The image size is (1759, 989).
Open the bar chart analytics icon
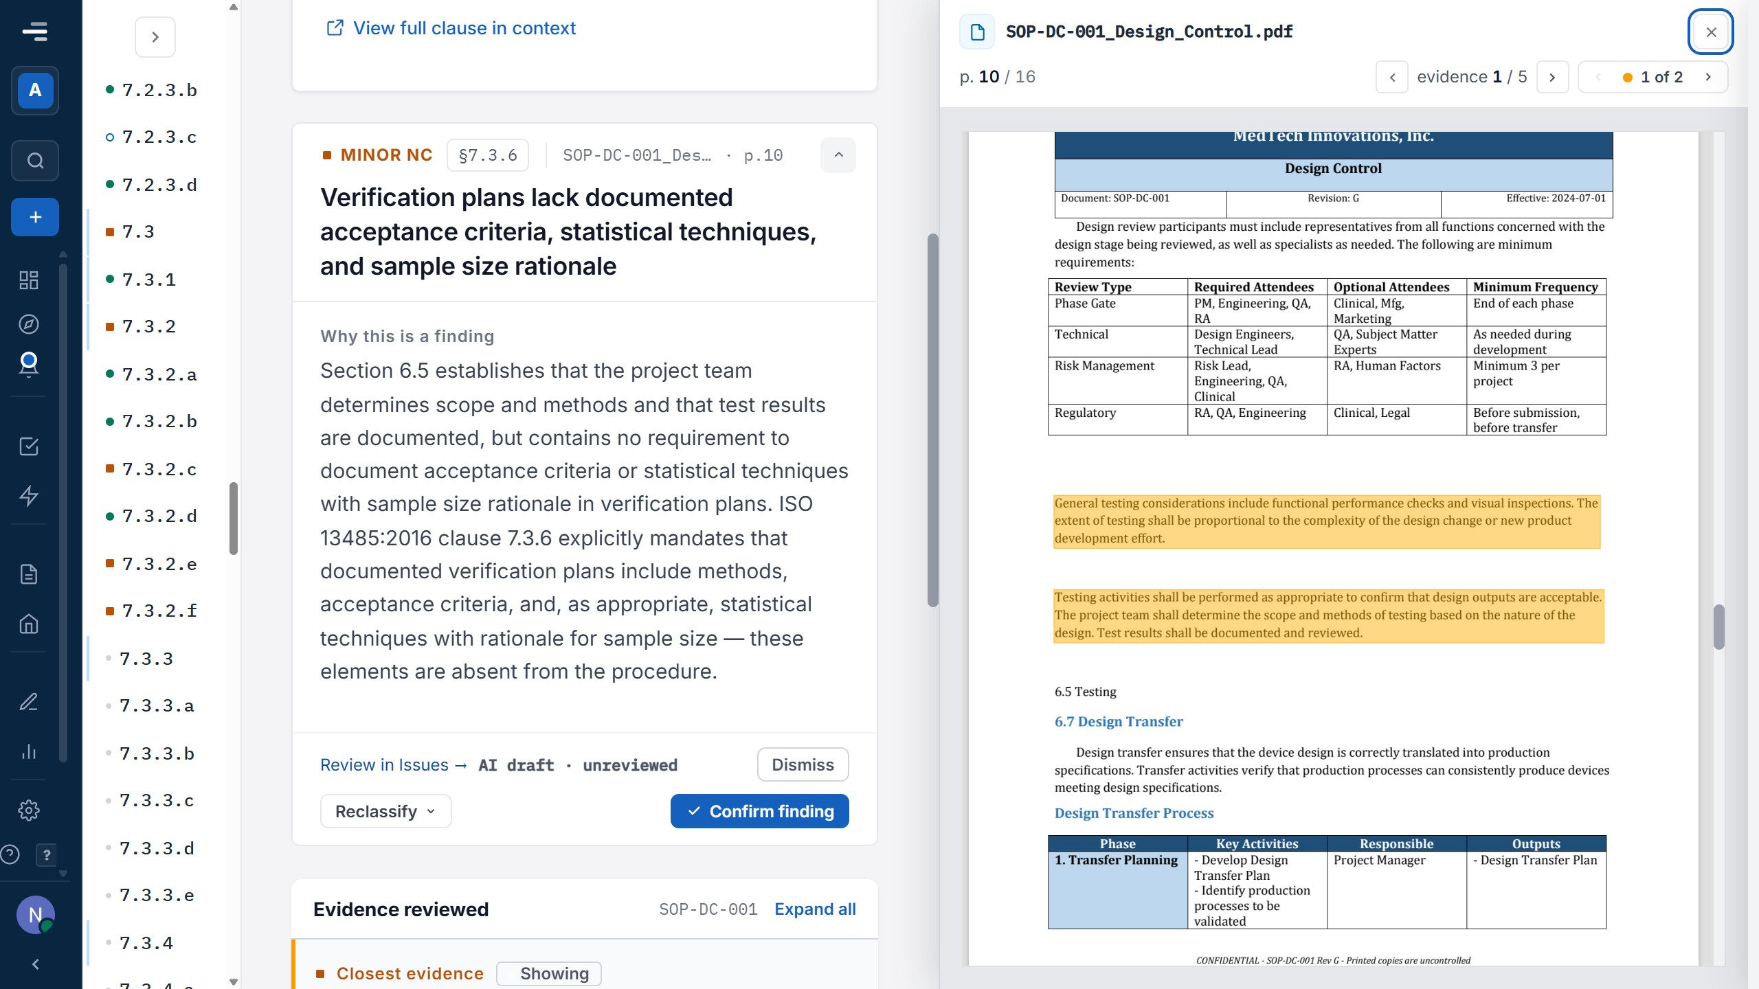coord(28,751)
